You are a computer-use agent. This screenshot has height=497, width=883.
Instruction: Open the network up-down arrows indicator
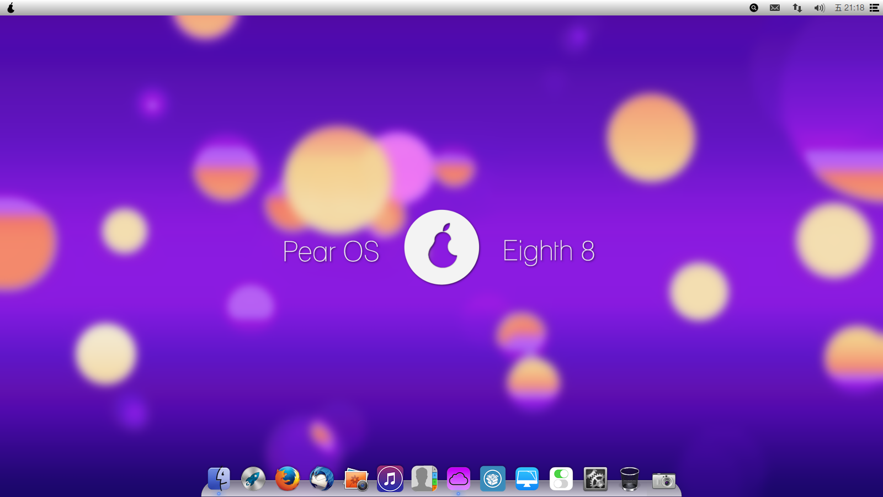797,8
